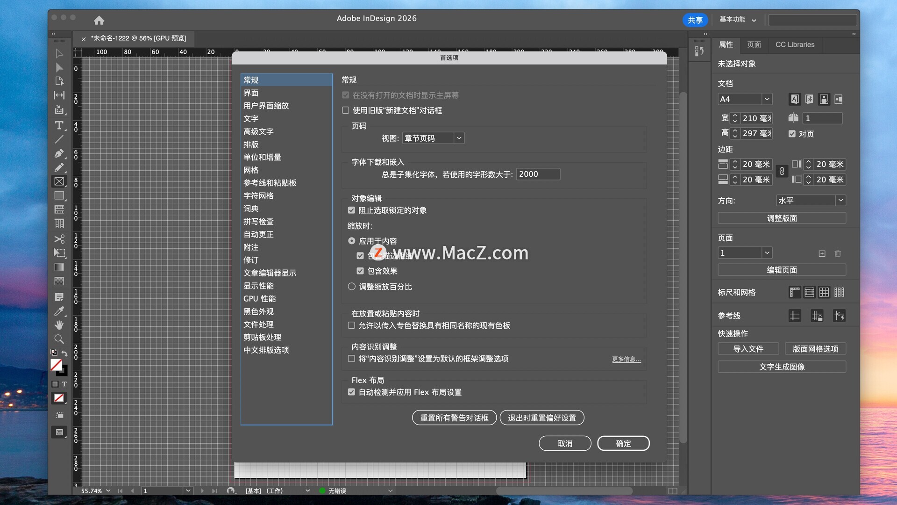The height and width of the screenshot is (505, 897).
Task: Enable the legacy New Document dialog checkbox
Action: (346, 110)
